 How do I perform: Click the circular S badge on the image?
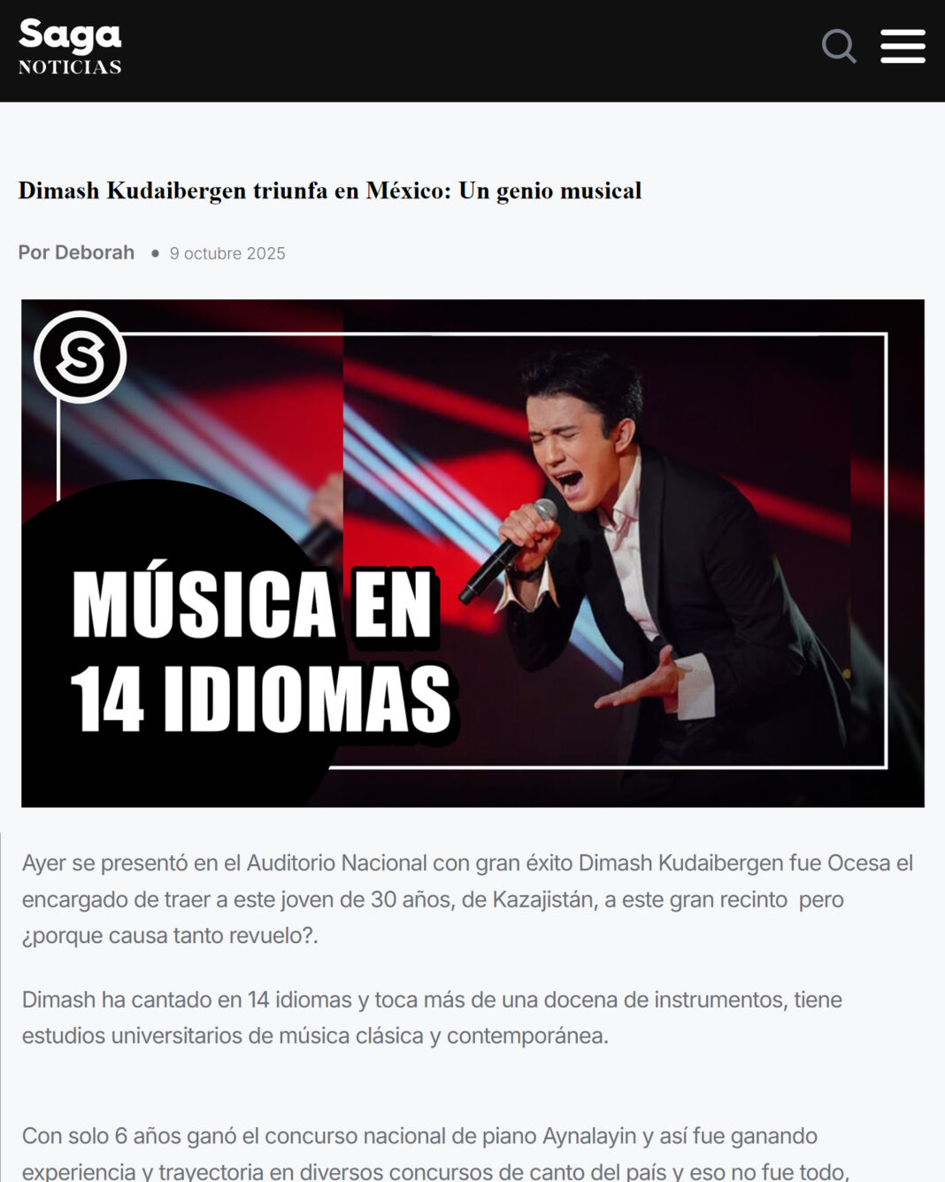click(x=81, y=357)
